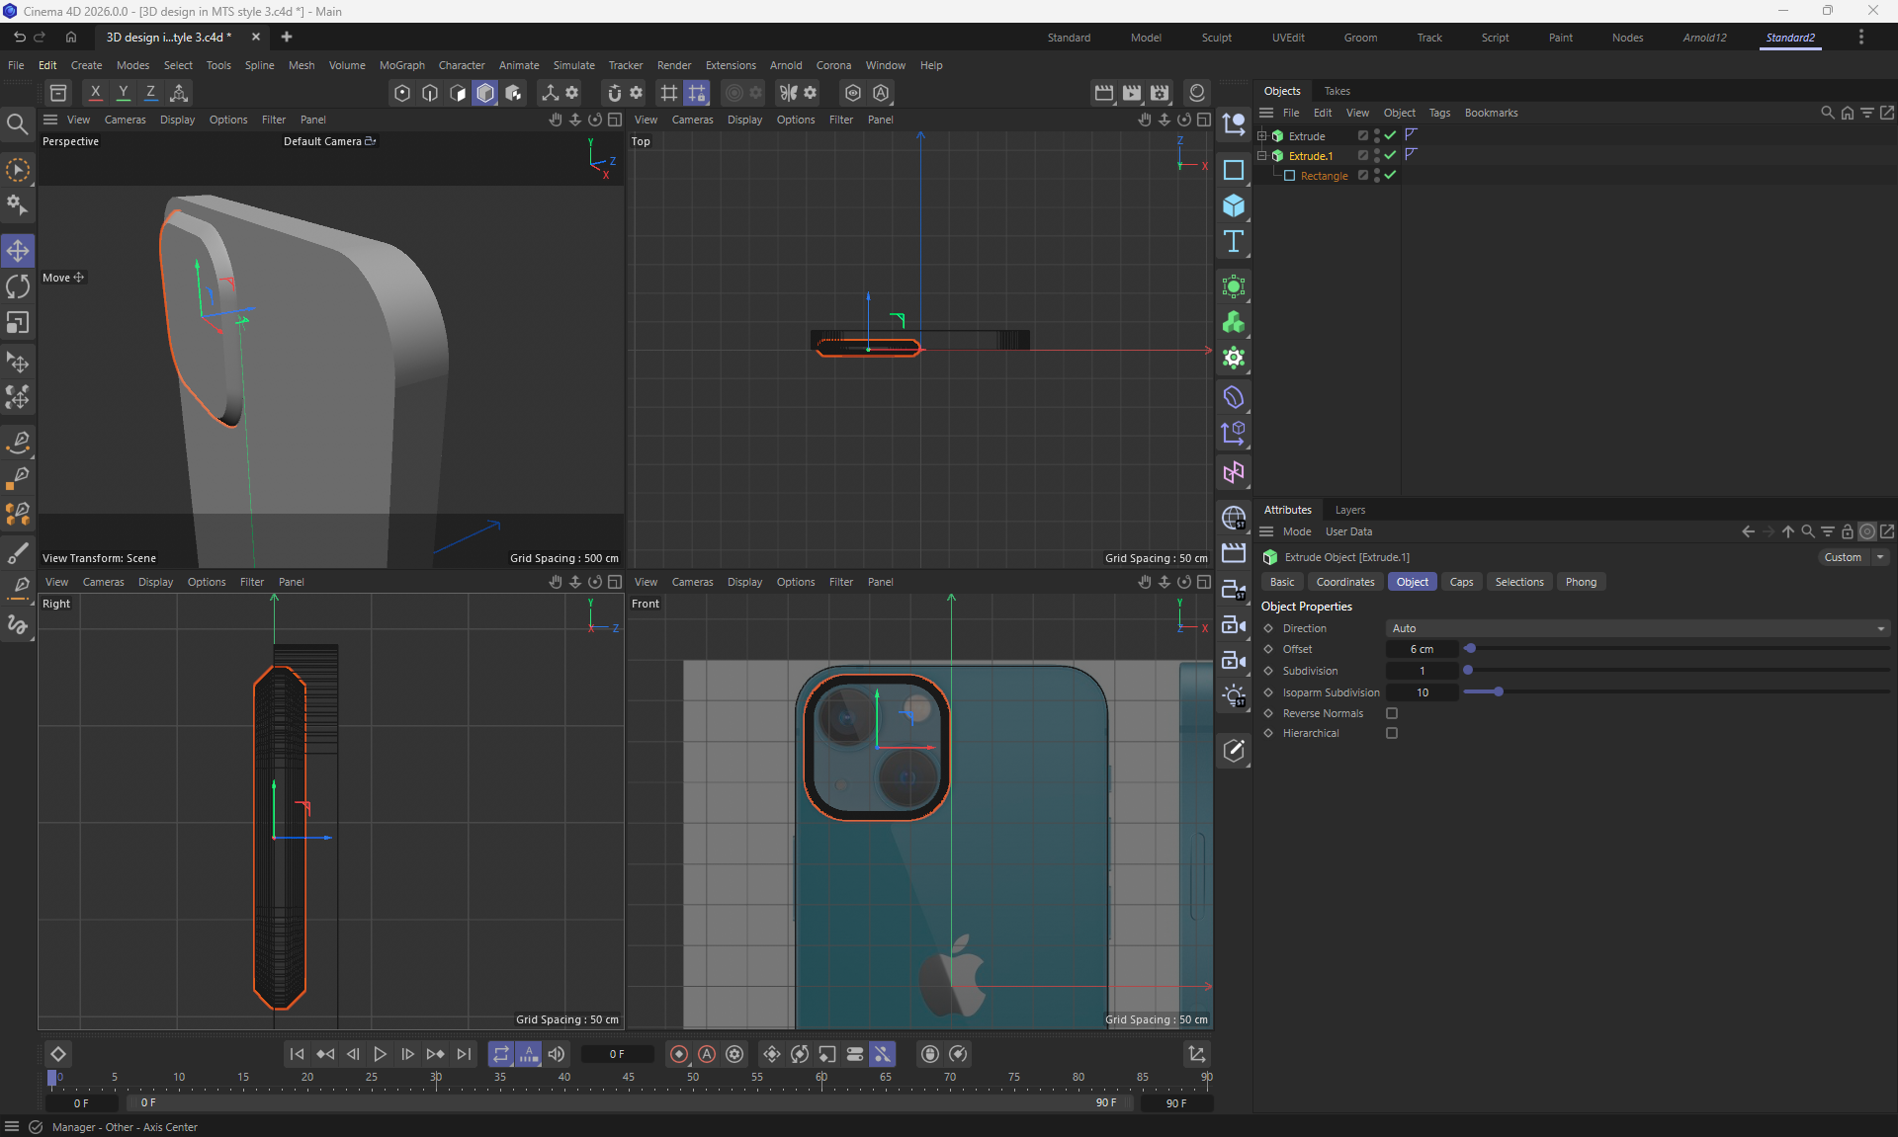1898x1137 pixels.
Task: Select the Move tool in left toolbar
Action: pyautogui.click(x=18, y=251)
